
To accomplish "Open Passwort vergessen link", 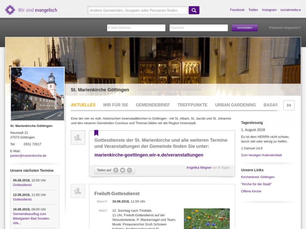I will [x=285, y=28].
